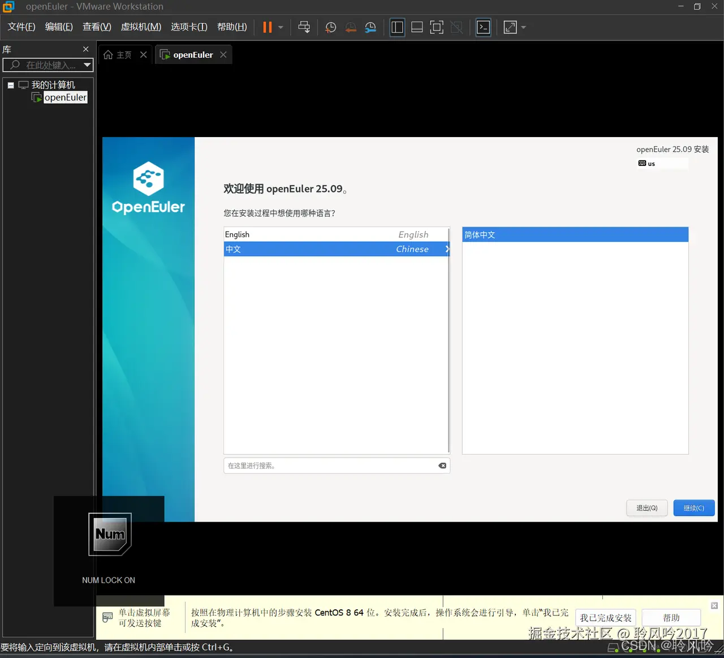
Task: Open the 虚拟机(M) menu
Action: [x=141, y=27]
